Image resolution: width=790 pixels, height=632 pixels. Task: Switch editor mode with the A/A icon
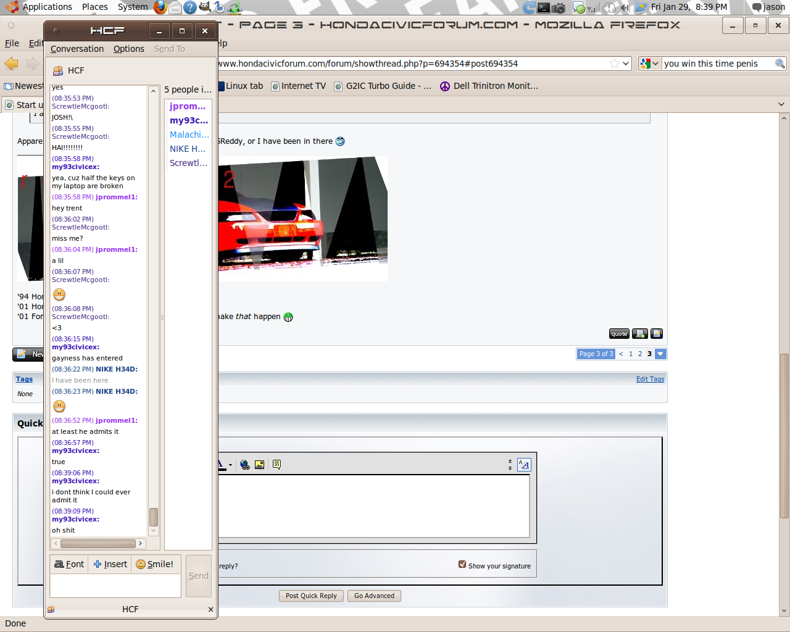click(524, 465)
